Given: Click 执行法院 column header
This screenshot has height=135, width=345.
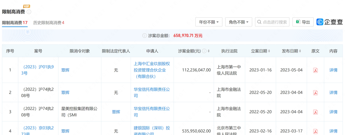Looking at the screenshot, I should (x=229, y=51).
